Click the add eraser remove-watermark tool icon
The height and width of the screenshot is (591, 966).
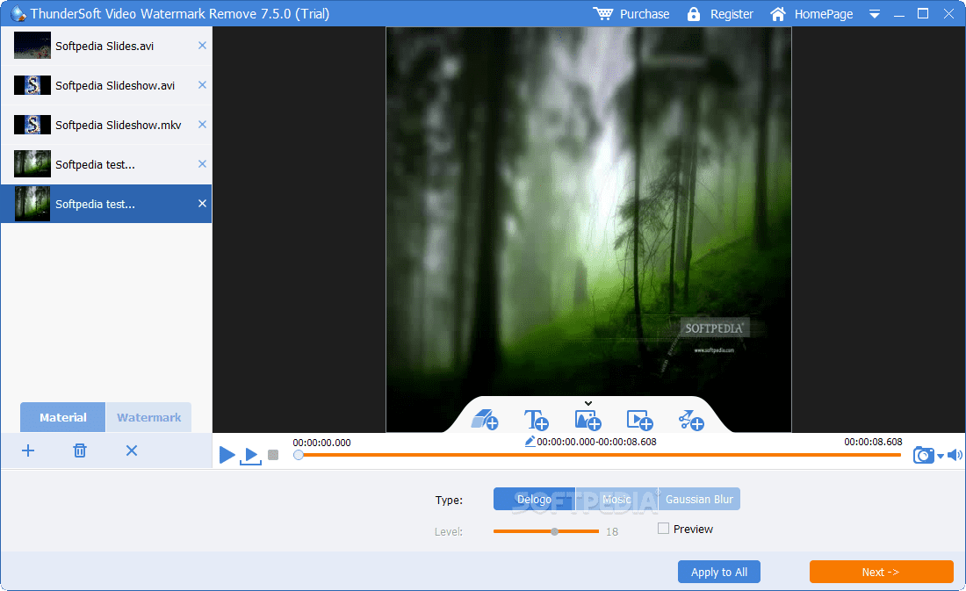(484, 420)
